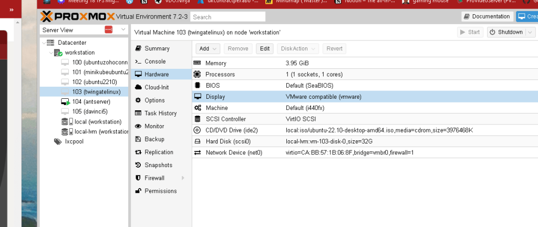Collapse the Datacenter tree node
Screen dimensions: 538x227
[x=44, y=43]
